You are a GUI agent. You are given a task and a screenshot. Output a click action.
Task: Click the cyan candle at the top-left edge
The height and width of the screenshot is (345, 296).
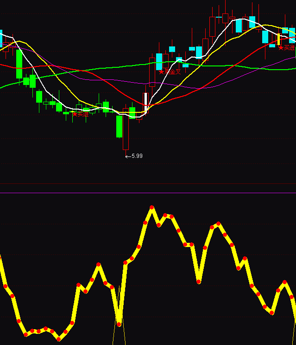(x=1, y=38)
